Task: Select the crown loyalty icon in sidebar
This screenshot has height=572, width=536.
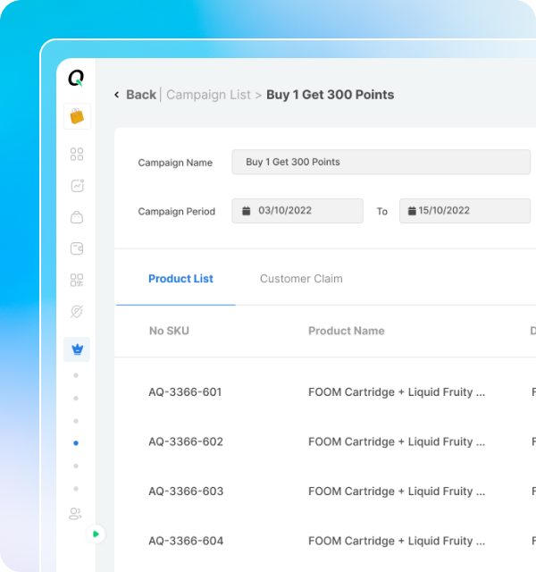Action: [x=77, y=349]
